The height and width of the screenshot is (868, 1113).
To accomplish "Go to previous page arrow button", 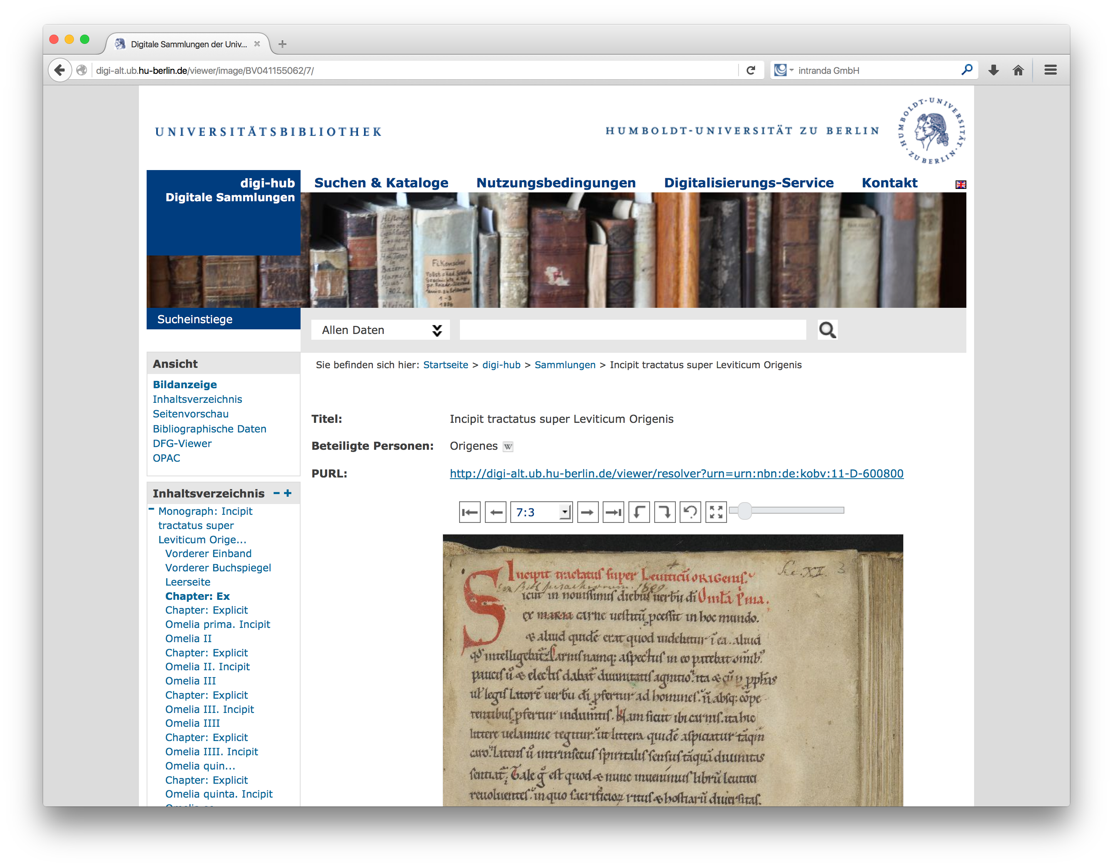I will tap(495, 512).
